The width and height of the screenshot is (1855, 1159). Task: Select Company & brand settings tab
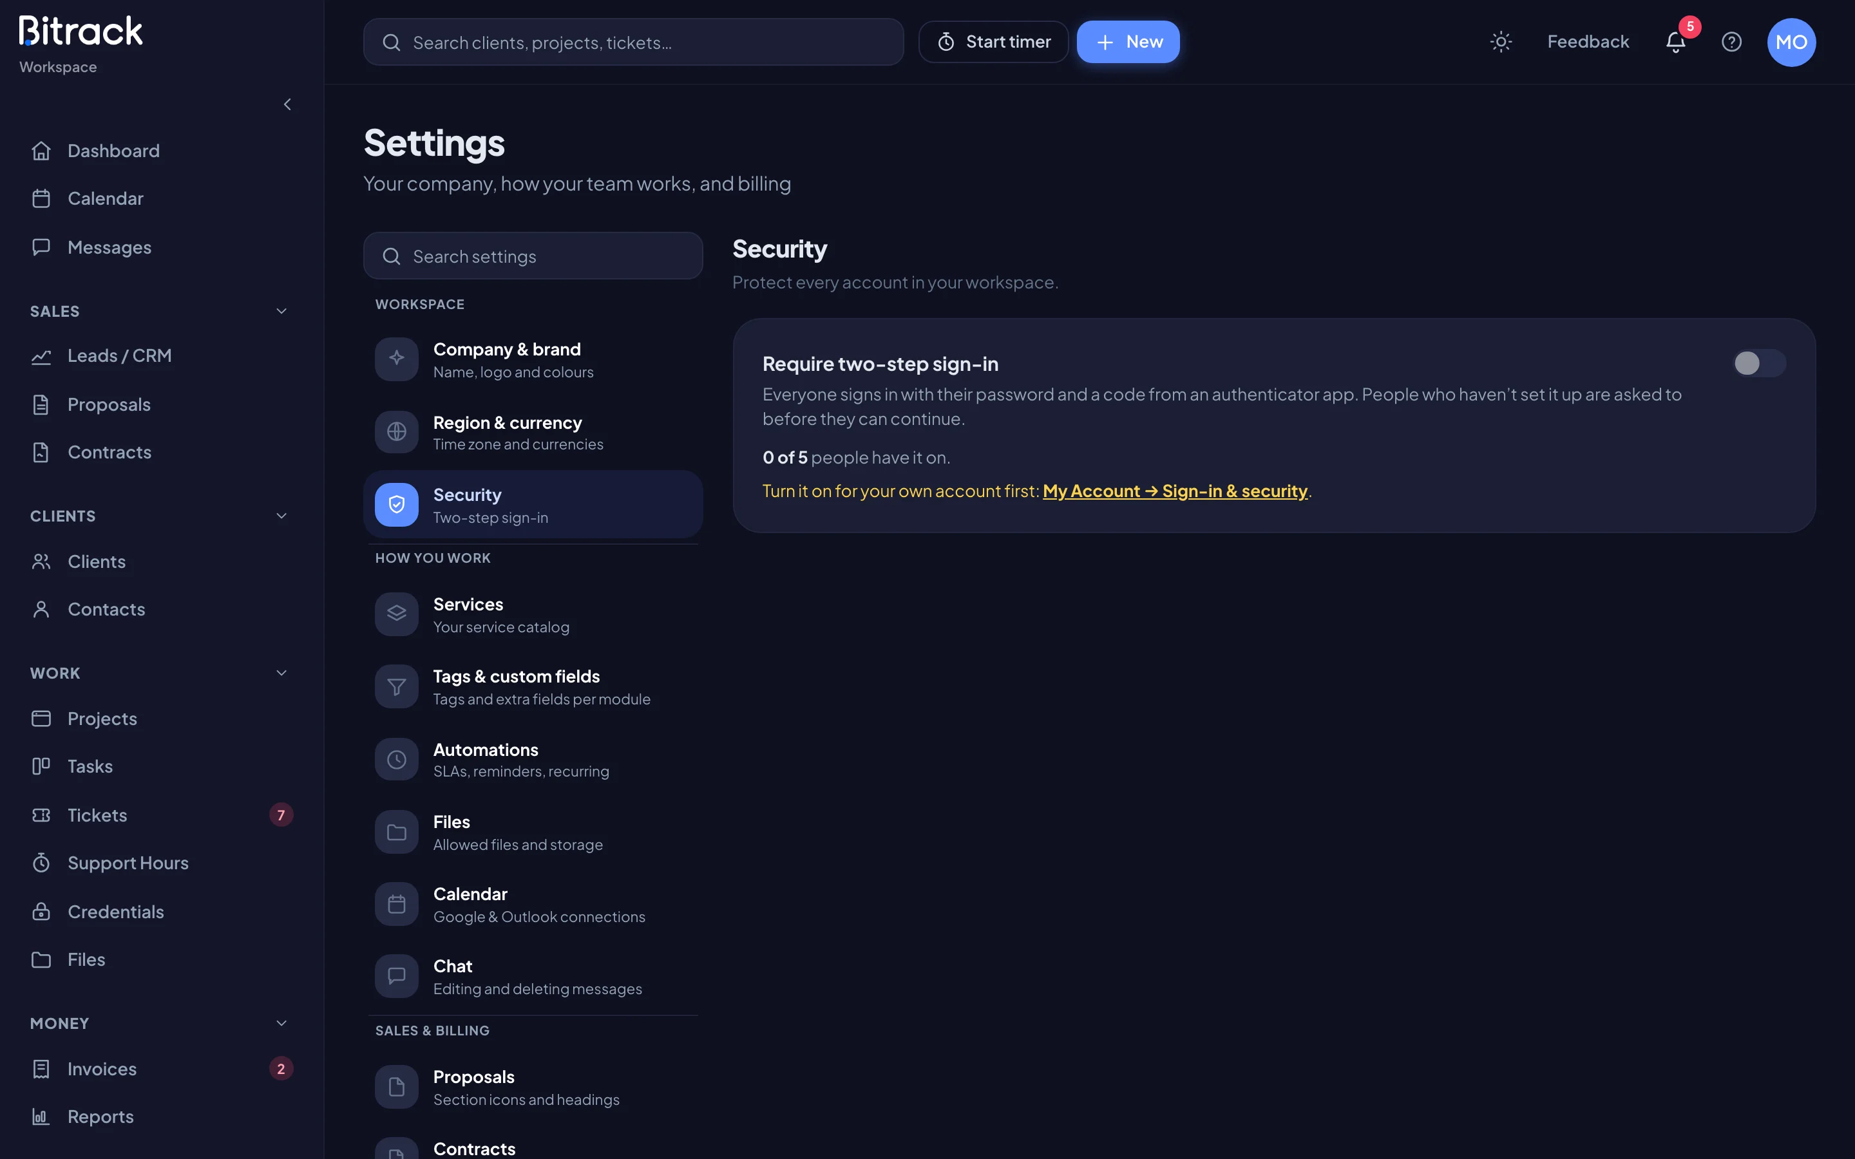533,359
